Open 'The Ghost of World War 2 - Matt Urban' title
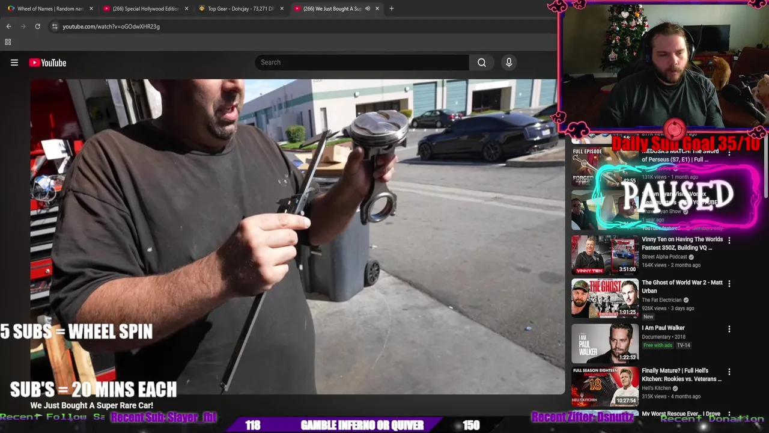This screenshot has width=769, height=433. (682, 287)
